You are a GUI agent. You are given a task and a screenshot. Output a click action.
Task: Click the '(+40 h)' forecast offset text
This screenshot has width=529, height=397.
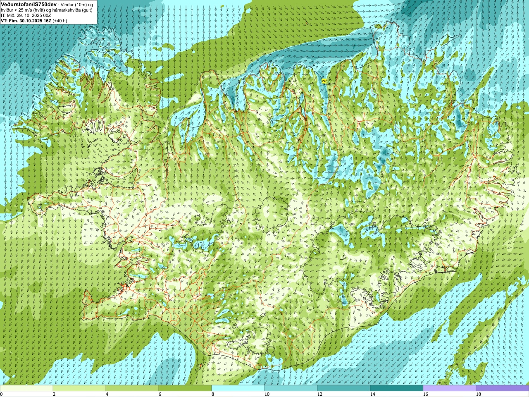tap(60, 21)
